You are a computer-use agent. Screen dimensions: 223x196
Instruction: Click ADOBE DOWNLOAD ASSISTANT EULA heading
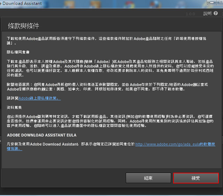(x=42, y=135)
